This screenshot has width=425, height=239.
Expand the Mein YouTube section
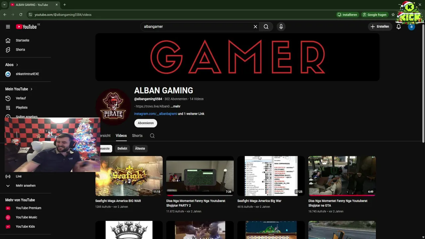(19, 89)
